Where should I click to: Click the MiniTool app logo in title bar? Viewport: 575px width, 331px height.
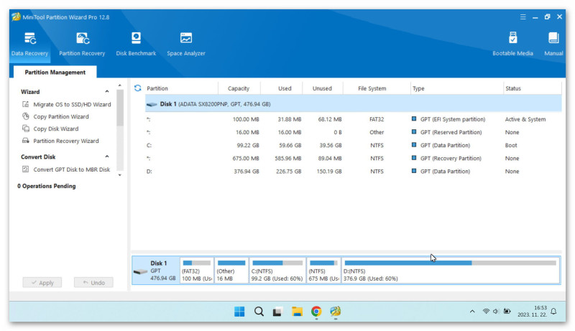pos(16,17)
